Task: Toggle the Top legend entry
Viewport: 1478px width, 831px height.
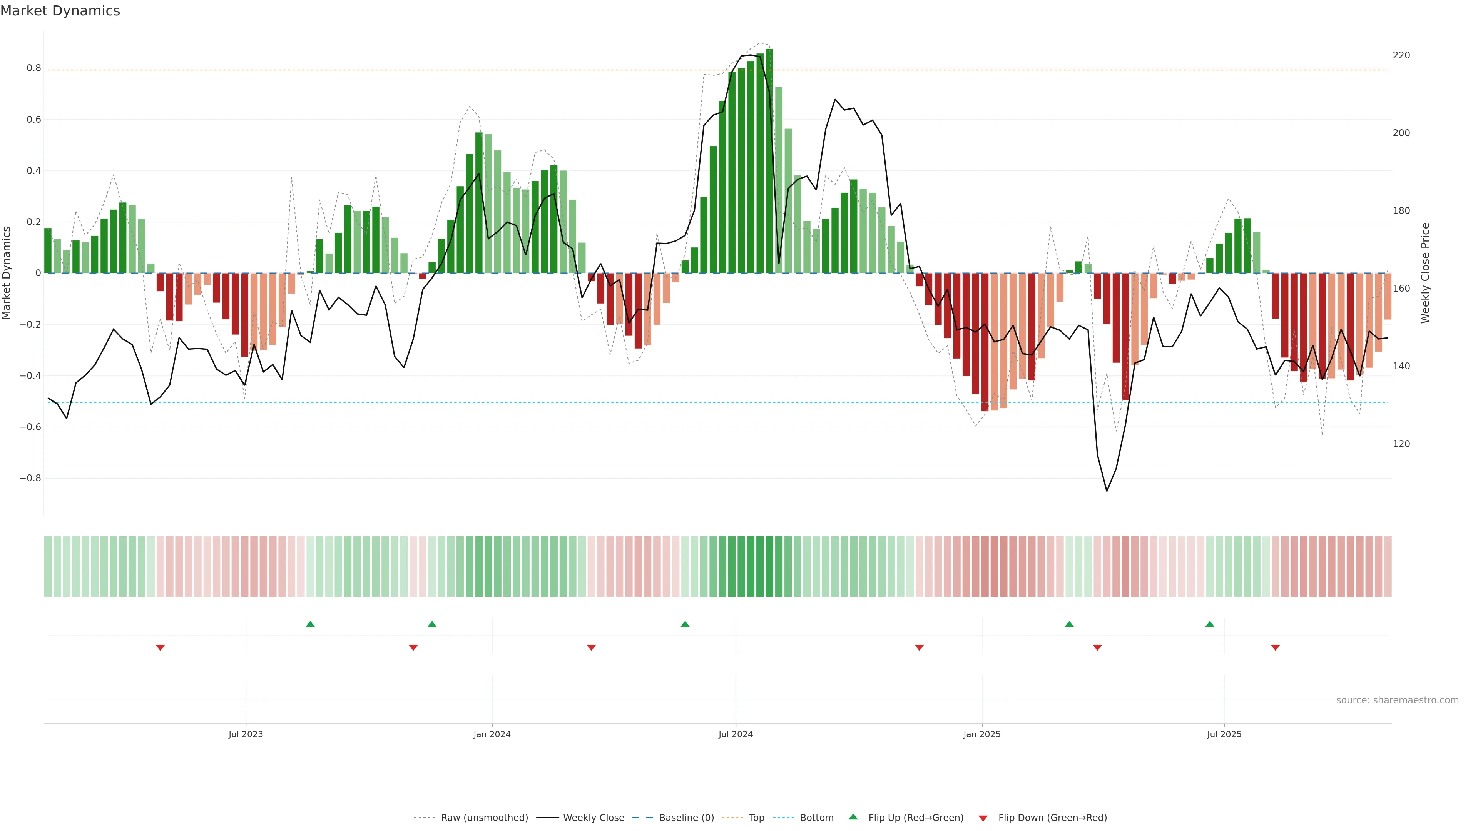Action: [x=756, y=818]
